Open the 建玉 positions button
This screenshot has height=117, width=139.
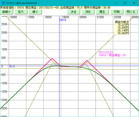(102, 12)
